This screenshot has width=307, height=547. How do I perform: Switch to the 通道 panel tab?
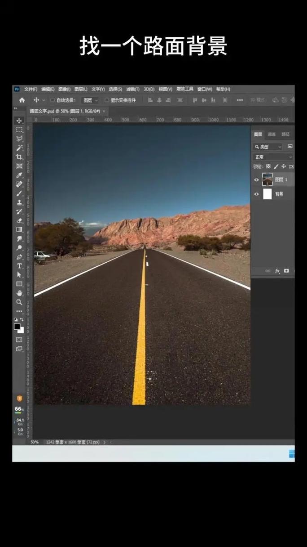tap(272, 134)
